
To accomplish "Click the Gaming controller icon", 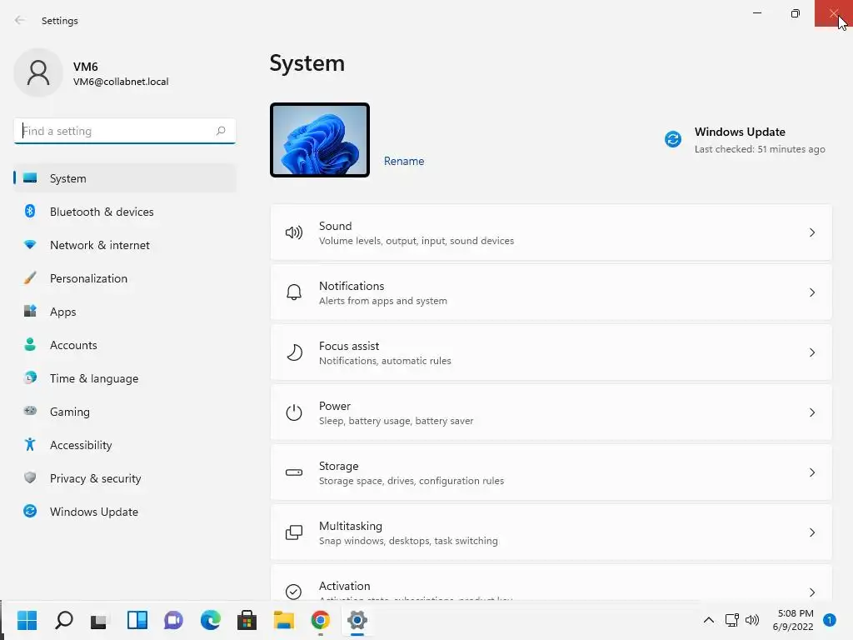I will 31,411.
